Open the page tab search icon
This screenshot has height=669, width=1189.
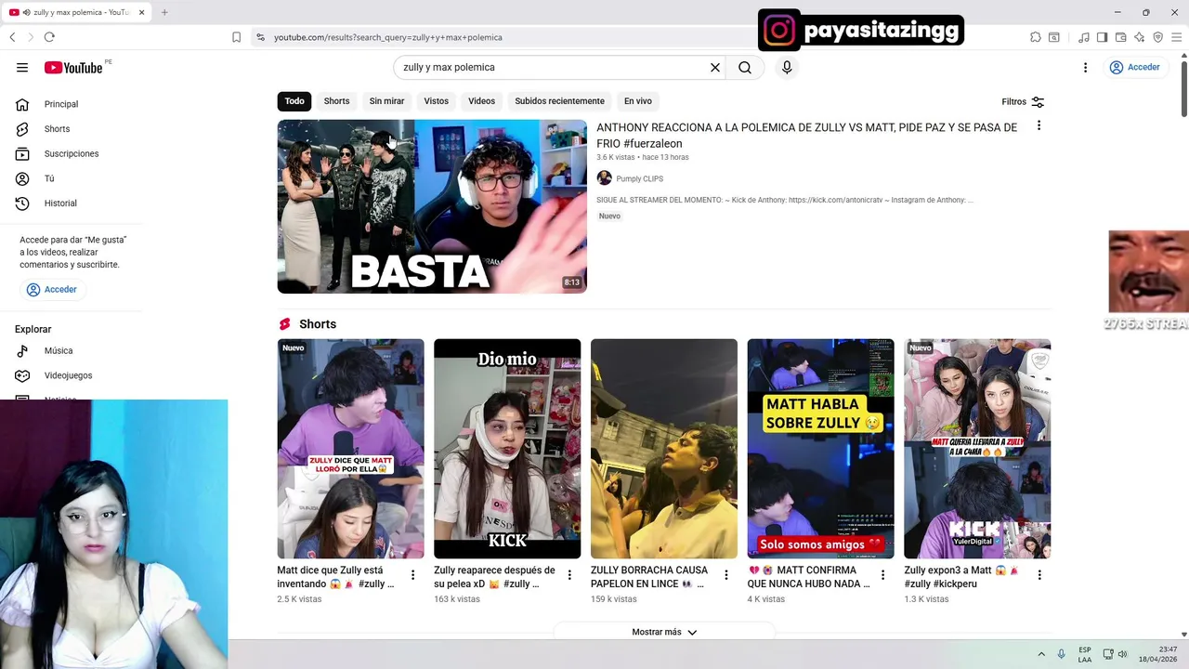point(1054,37)
